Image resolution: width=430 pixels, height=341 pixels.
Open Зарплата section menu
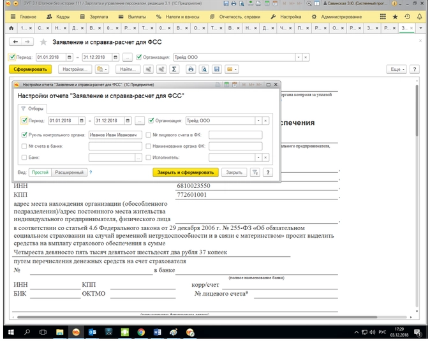tap(94, 17)
